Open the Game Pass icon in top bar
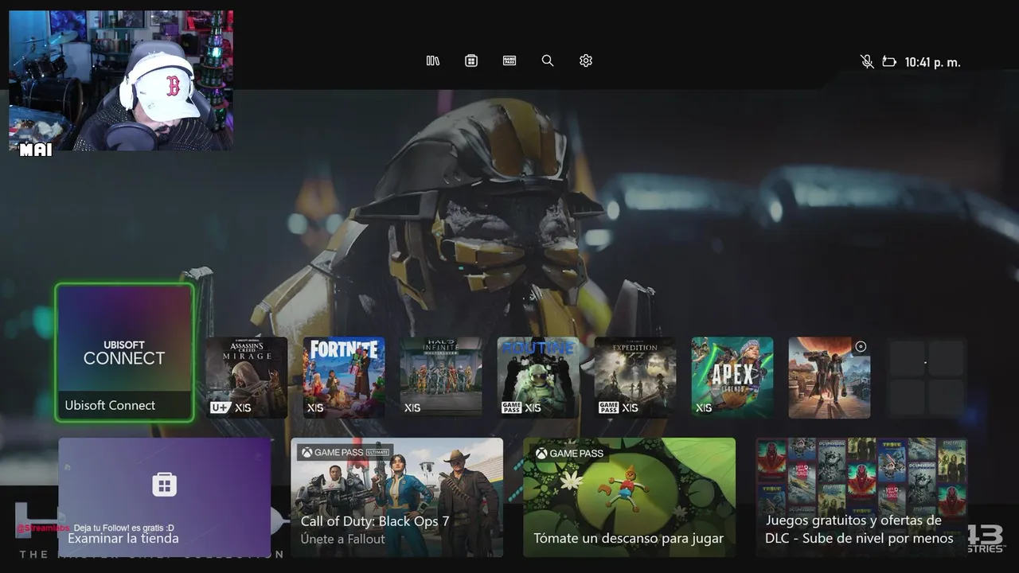Screen dimensions: 1019x573 pos(509,60)
